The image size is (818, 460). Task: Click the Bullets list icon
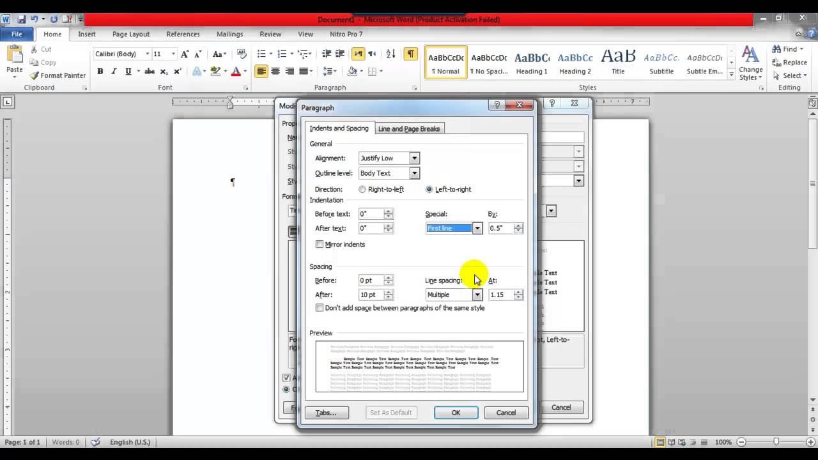261,54
